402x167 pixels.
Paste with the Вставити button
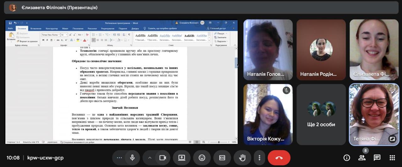click(11, 37)
